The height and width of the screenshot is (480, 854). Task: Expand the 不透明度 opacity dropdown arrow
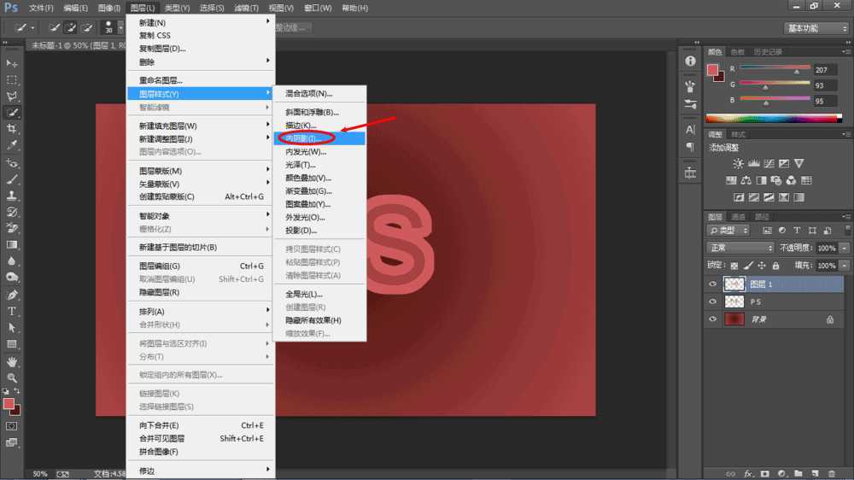[845, 248]
